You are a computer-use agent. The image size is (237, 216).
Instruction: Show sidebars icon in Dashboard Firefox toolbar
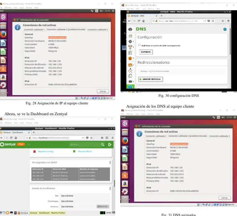(x=107, y=138)
